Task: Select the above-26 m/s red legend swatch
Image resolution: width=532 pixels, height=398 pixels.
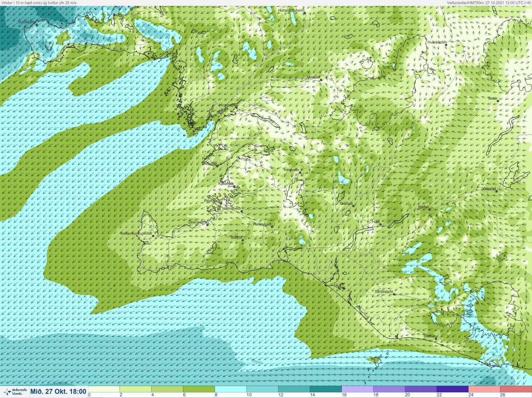Action: tap(516, 389)
